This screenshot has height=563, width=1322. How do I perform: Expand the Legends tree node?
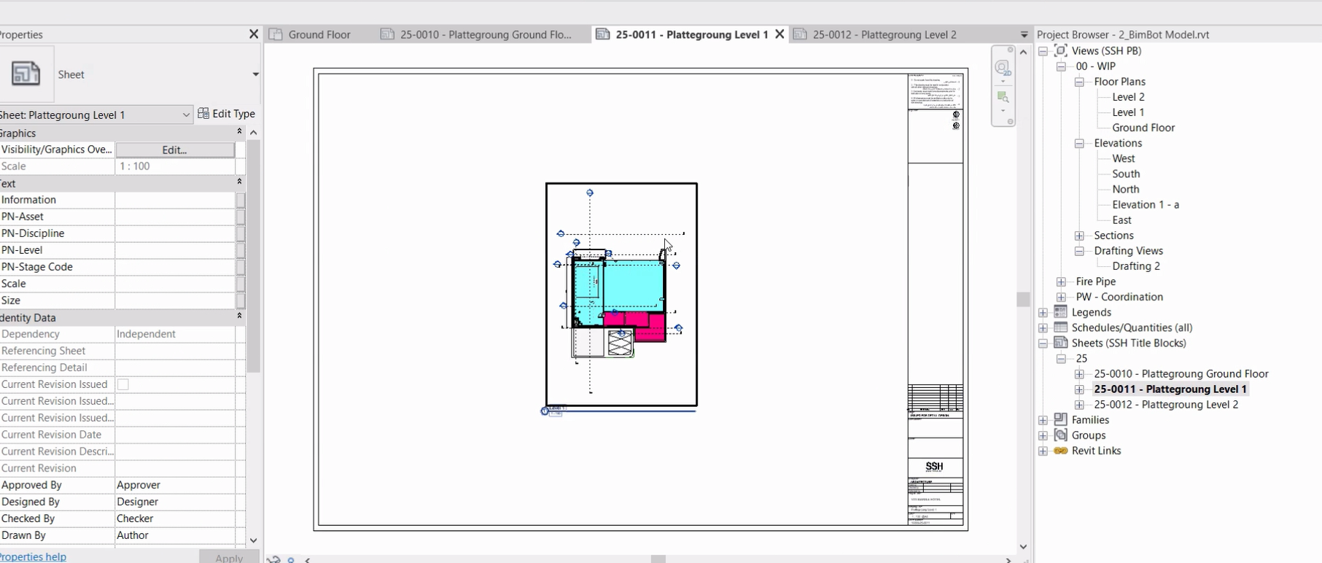point(1043,312)
